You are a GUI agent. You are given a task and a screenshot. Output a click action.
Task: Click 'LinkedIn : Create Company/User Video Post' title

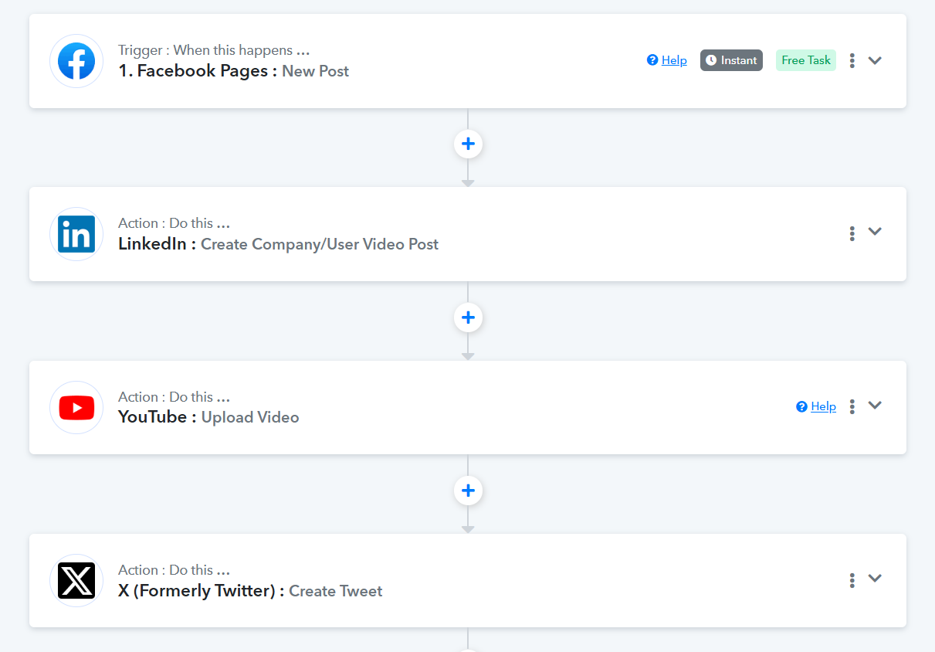click(x=278, y=244)
